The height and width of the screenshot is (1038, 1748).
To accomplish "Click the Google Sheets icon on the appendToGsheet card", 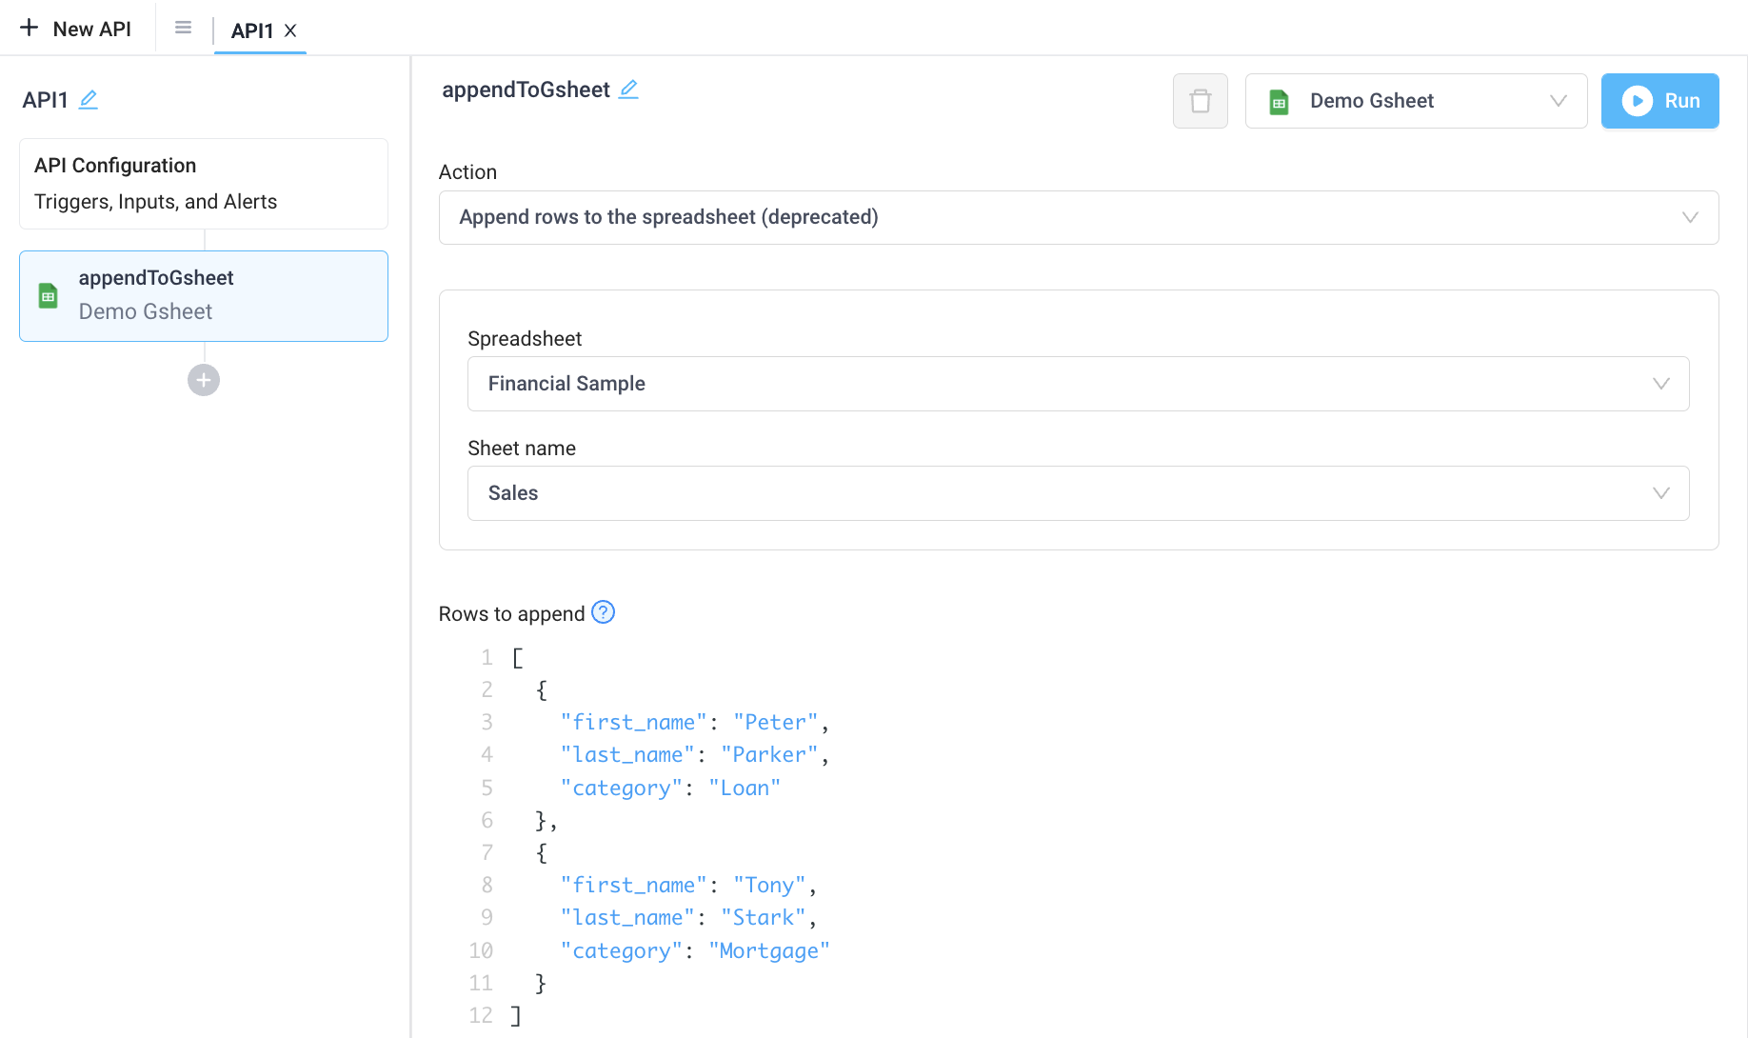I will (x=48, y=295).
